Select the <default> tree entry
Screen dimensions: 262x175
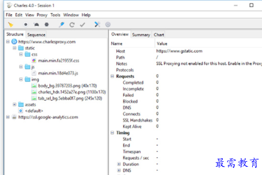pyautogui.click(x=34, y=111)
